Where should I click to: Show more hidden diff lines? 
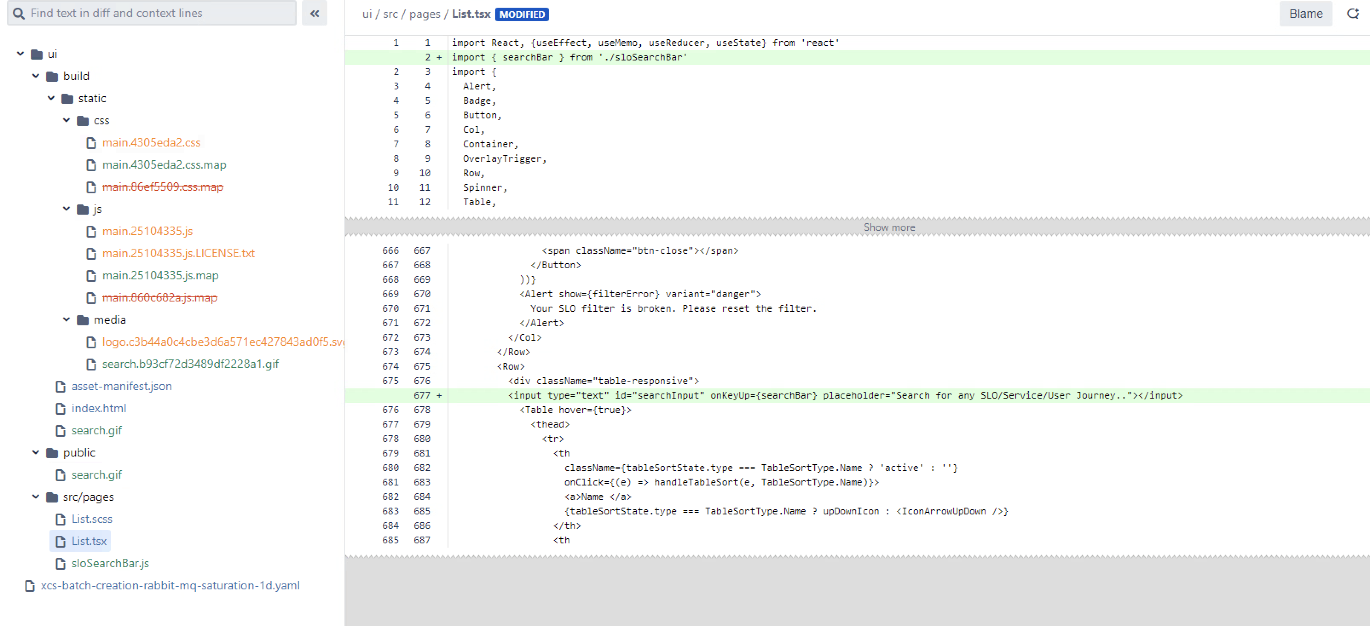889,227
